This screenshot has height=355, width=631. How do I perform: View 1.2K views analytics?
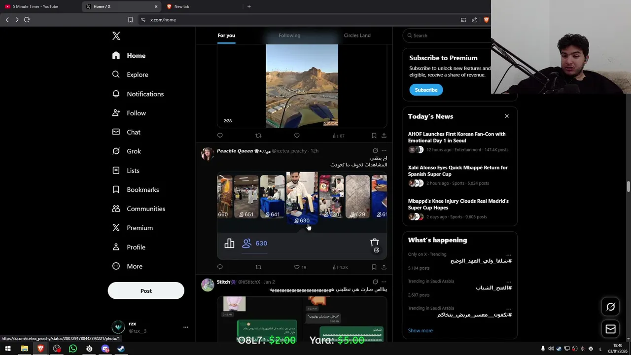pos(340,267)
